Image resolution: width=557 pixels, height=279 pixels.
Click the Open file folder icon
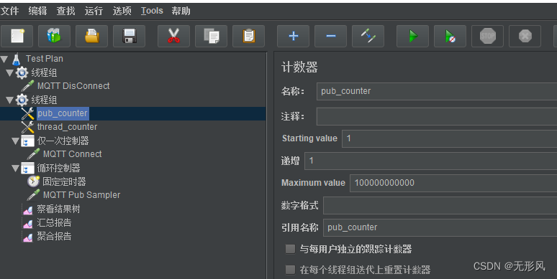click(x=91, y=36)
